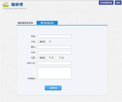Image resolution: width=122 pixels, height=102 pixels.
Task: Click the house logo icon
Action: click(x=6, y=4)
